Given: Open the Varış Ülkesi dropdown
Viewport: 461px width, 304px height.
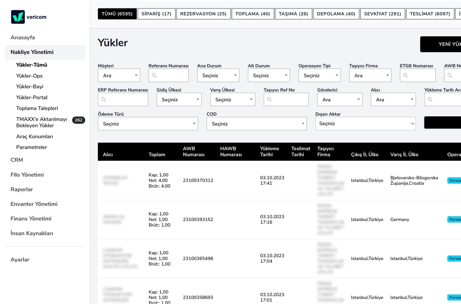Looking at the screenshot, I should pos(232,99).
